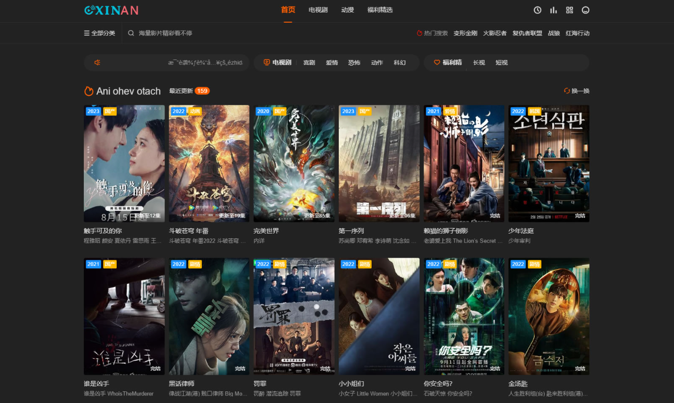Screen dimensions: 674x403
Task: Click the flame icon beside Ani ohev otach
Action: 89,91
